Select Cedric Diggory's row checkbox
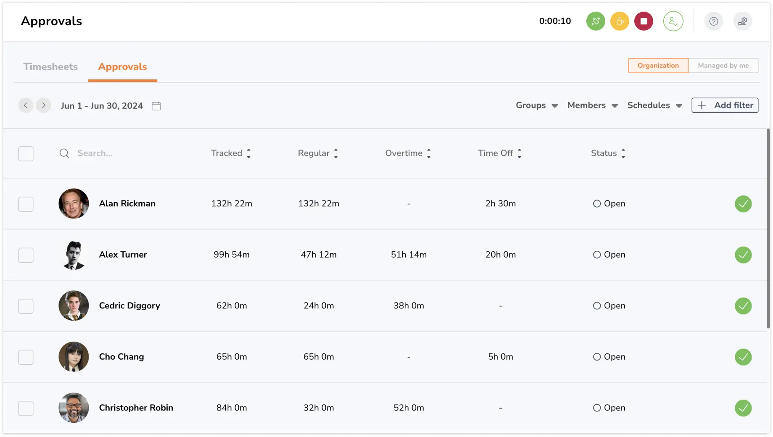Screen dimensions: 773x437 pos(26,306)
